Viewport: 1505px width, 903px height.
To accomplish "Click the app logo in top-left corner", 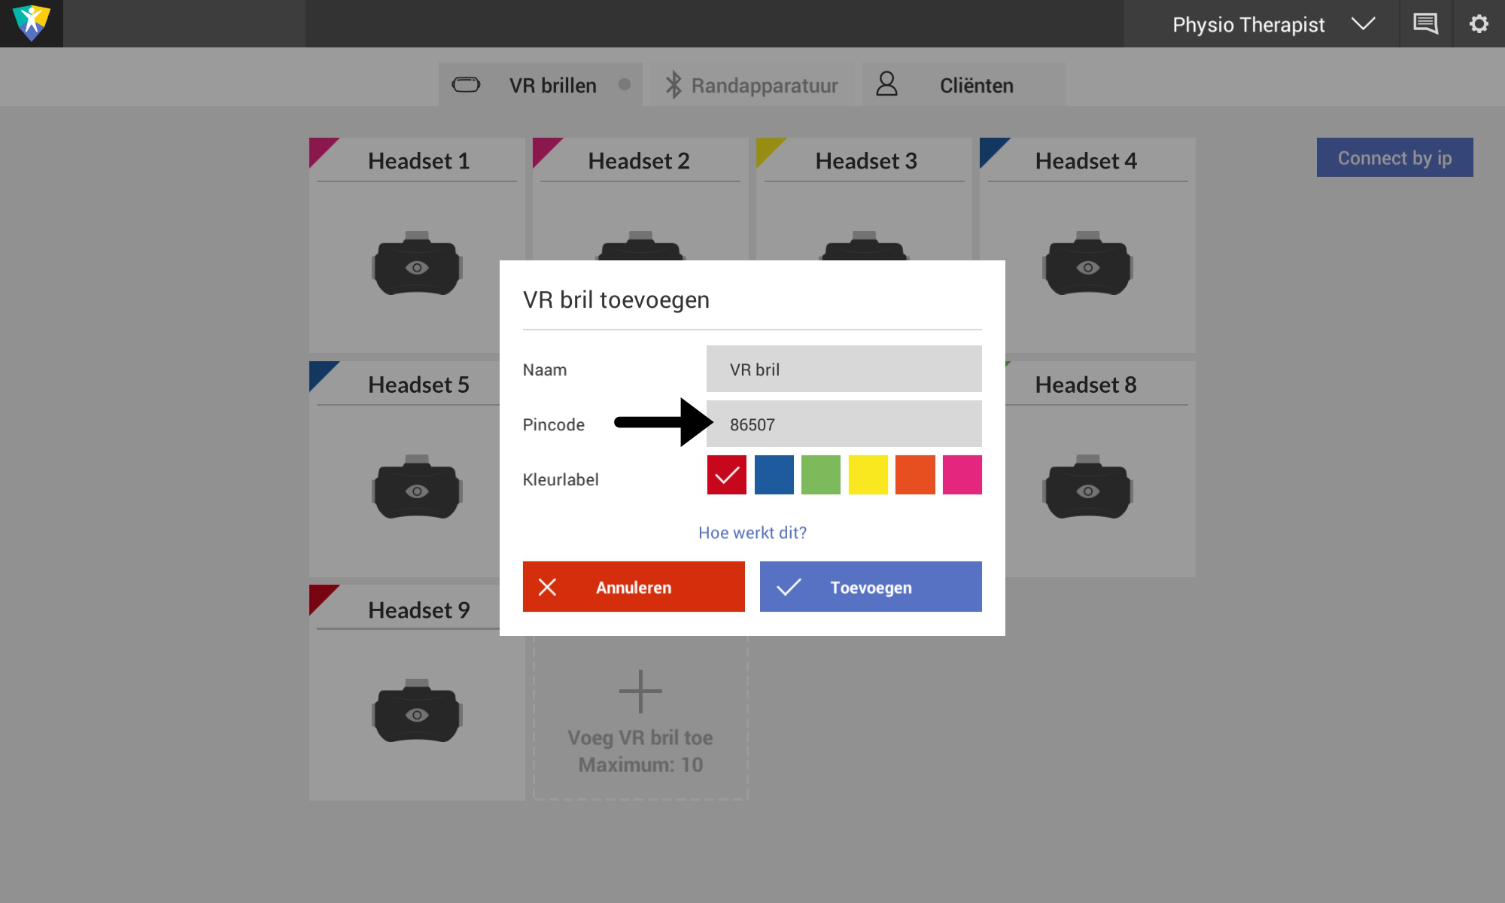I will pyautogui.click(x=32, y=23).
